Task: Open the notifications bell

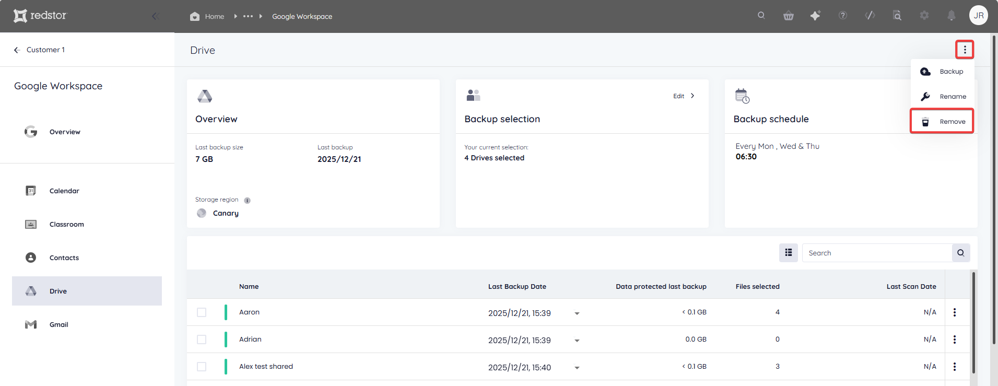Action: tap(952, 16)
